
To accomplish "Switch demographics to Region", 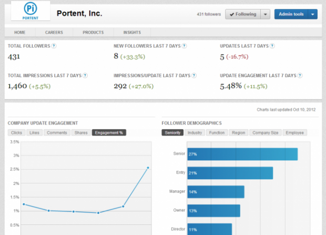I will [239, 132].
